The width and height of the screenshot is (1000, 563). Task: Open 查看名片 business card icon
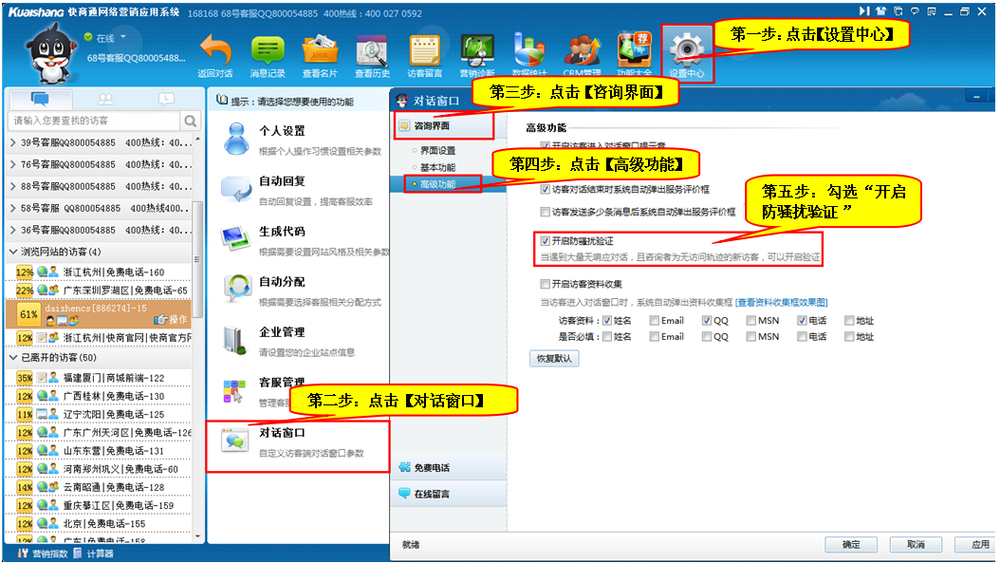click(x=320, y=50)
